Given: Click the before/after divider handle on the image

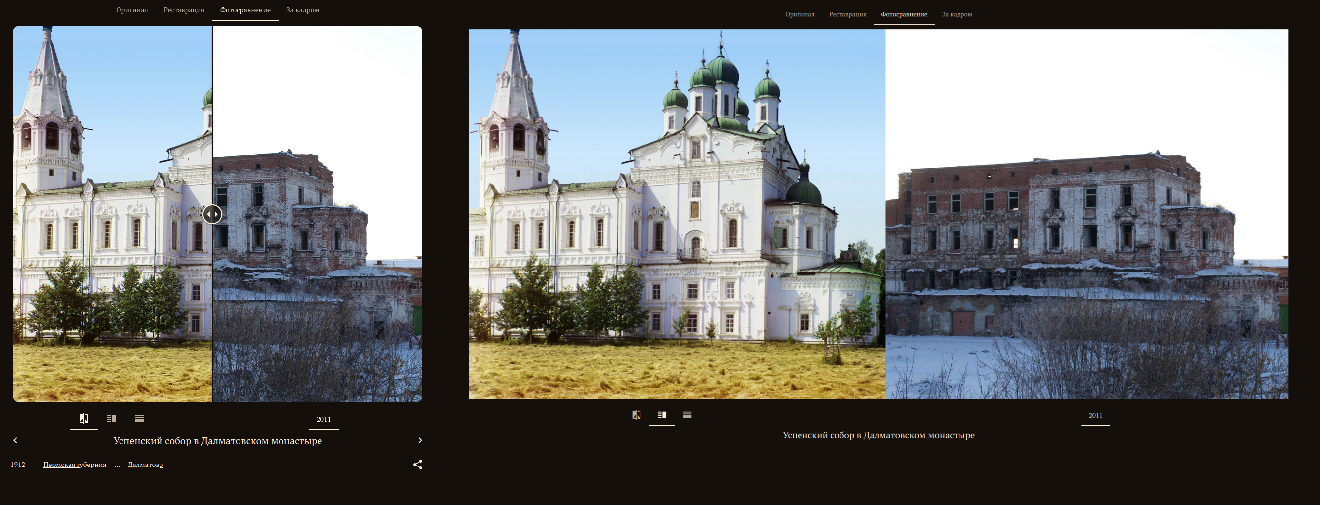Looking at the screenshot, I should coord(212,214).
